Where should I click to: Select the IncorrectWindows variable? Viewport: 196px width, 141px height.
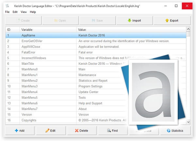point(34,58)
